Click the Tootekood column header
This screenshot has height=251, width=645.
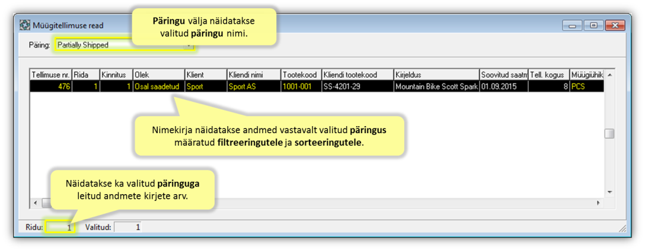click(301, 75)
